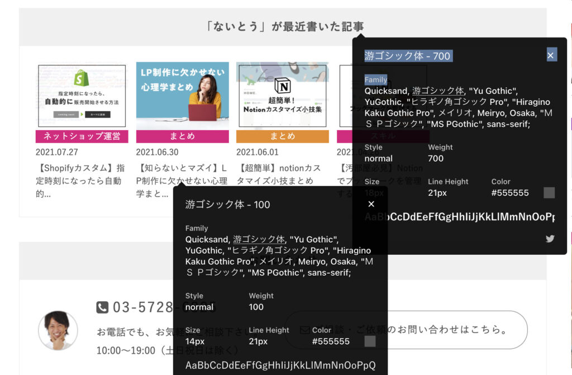The height and width of the screenshot is (375, 572).
Task: Dismiss the 游ゴシック体 - 100 font popup
Action: point(371,204)
